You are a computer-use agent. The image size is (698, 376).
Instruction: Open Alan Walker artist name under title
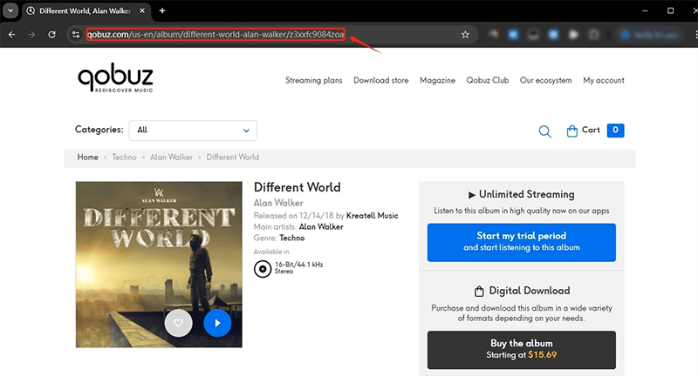point(278,203)
